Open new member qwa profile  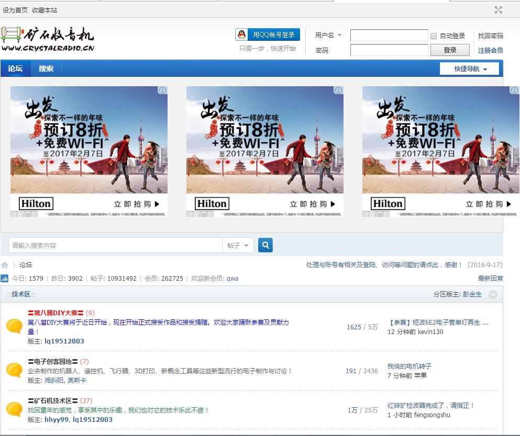pyautogui.click(x=233, y=279)
